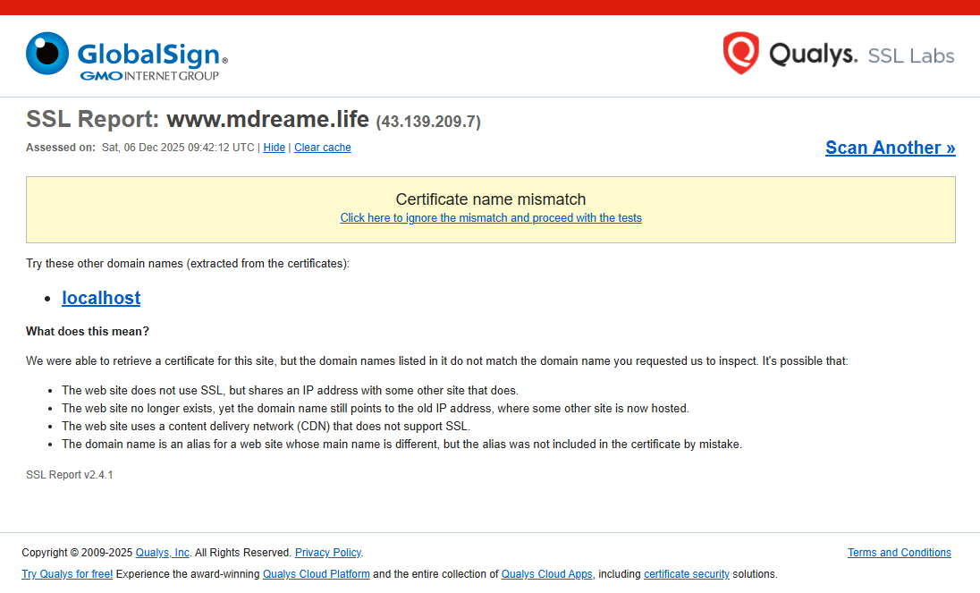Image resolution: width=980 pixels, height=593 pixels.
Task: Click the Qualys red shield icon
Action: click(x=740, y=54)
